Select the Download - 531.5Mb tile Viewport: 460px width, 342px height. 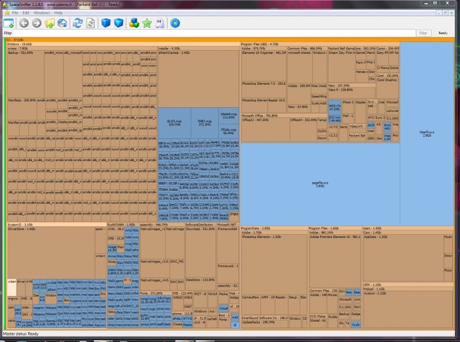tap(200, 252)
